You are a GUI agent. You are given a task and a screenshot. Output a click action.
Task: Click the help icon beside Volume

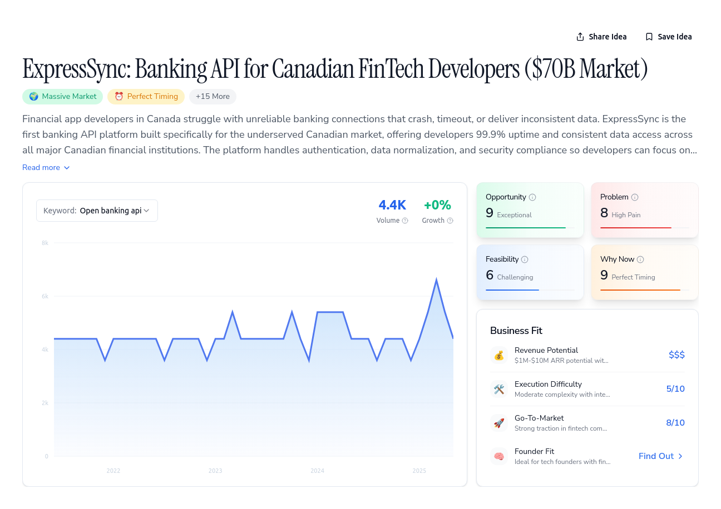point(405,221)
